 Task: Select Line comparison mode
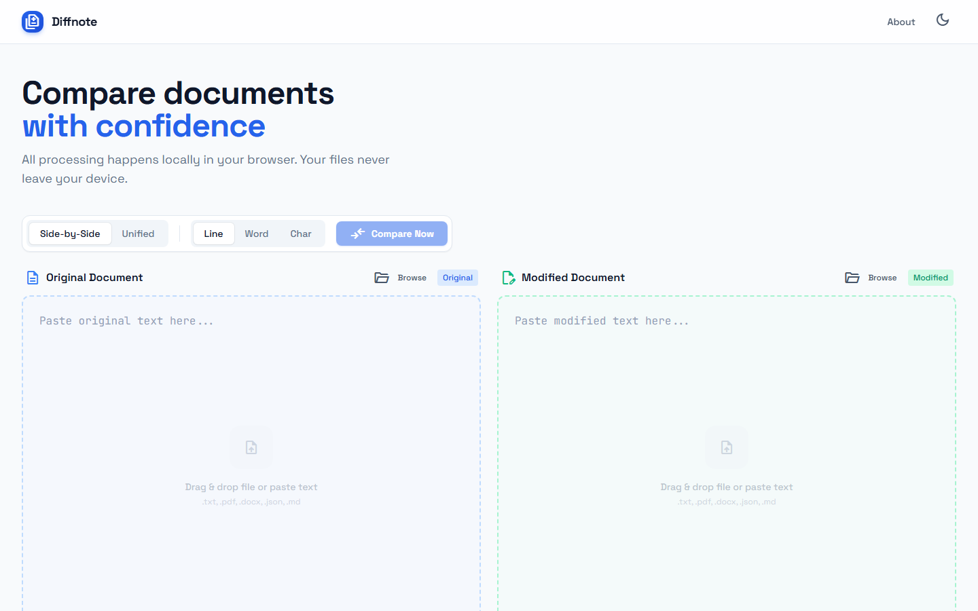tap(213, 234)
